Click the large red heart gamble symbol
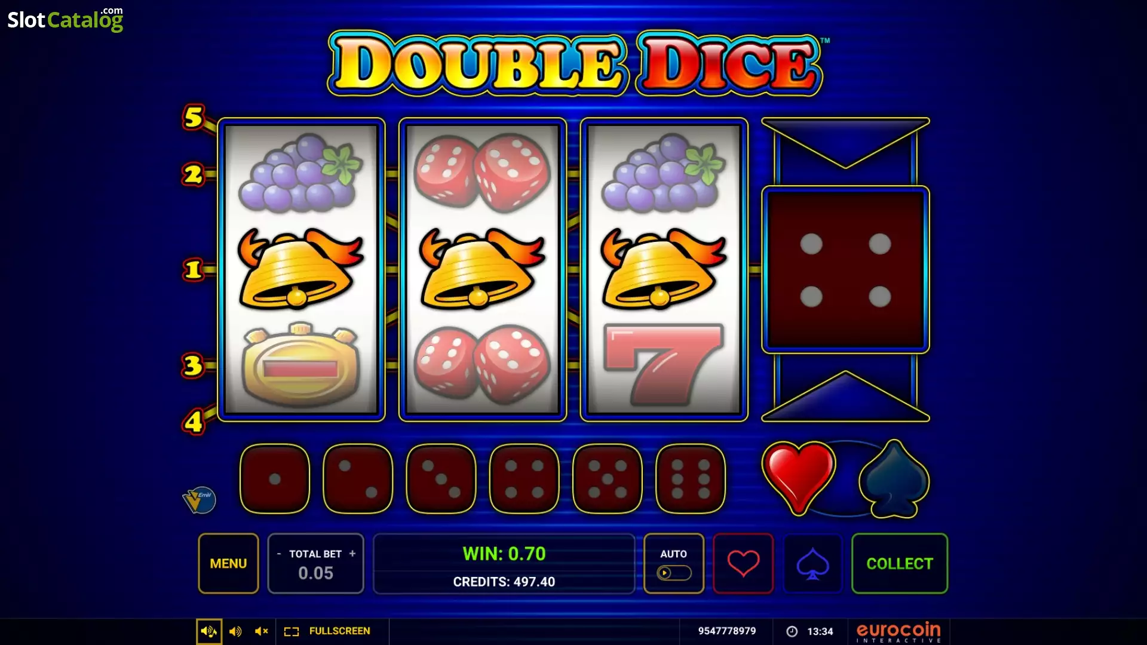 point(798,478)
